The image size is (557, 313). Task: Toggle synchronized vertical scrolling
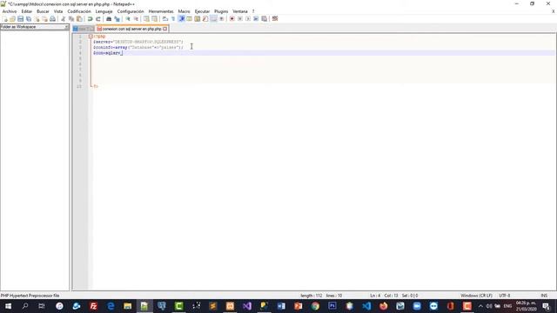146,19
